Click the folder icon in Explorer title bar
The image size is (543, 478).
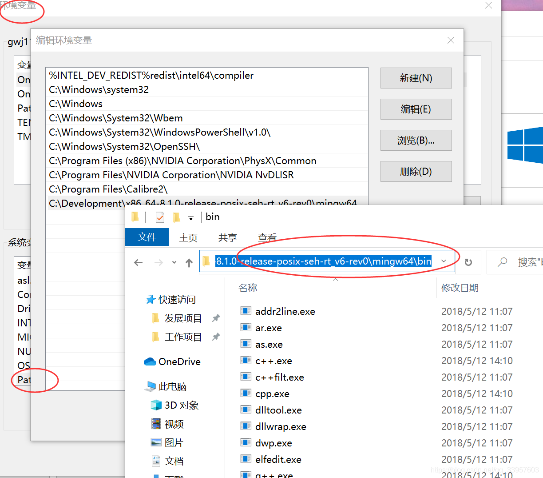pyautogui.click(x=135, y=217)
